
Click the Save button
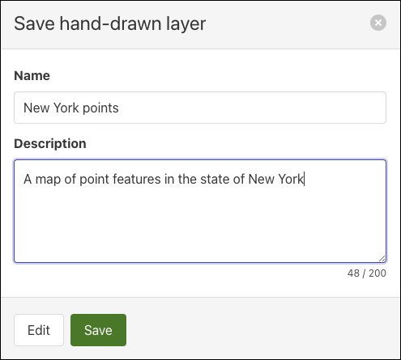(x=98, y=330)
